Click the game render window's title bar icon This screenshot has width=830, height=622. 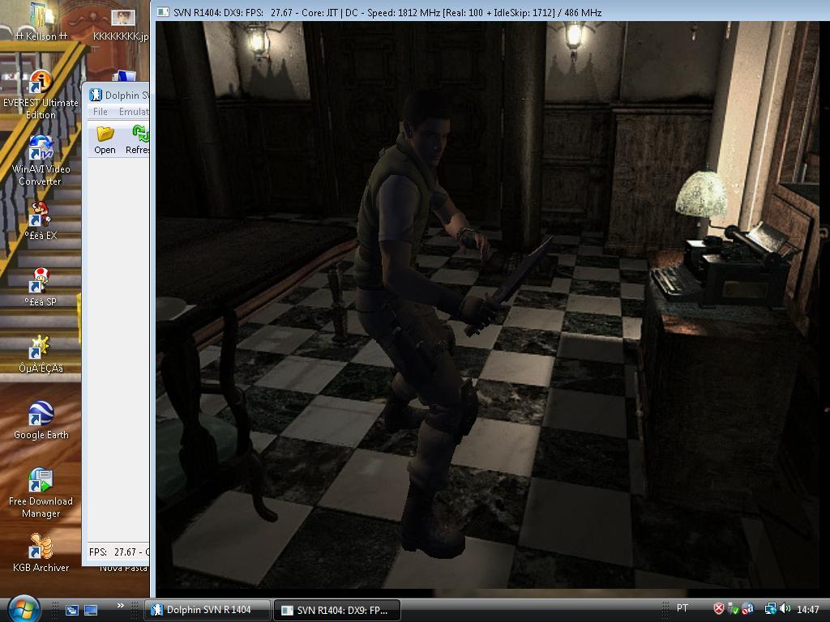click(x=163, y=12)
